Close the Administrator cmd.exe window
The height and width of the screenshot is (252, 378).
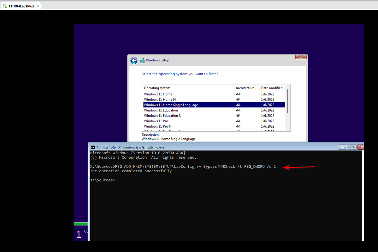click(361, 147)
